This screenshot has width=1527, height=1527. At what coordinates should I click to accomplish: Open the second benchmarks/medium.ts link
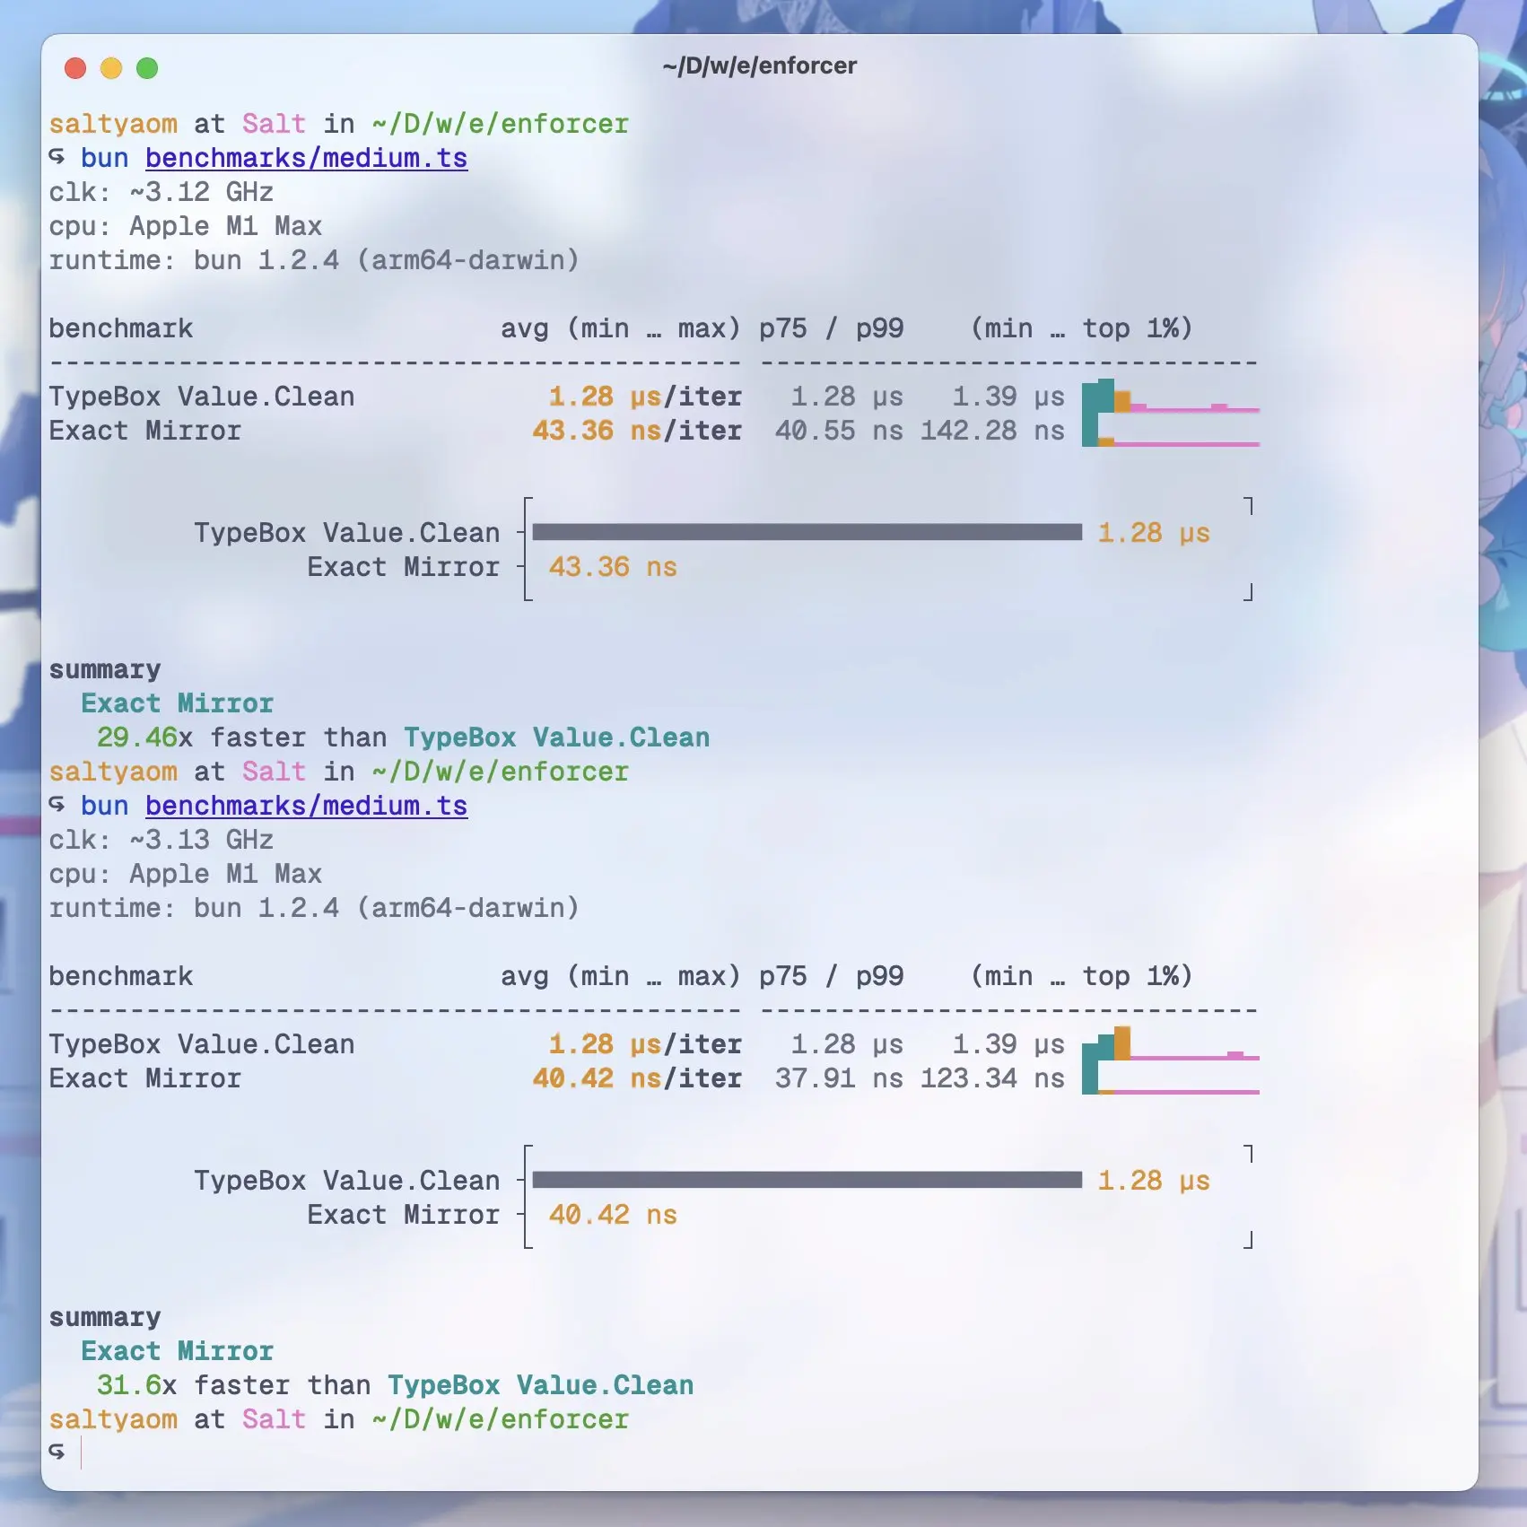(305, 806)
